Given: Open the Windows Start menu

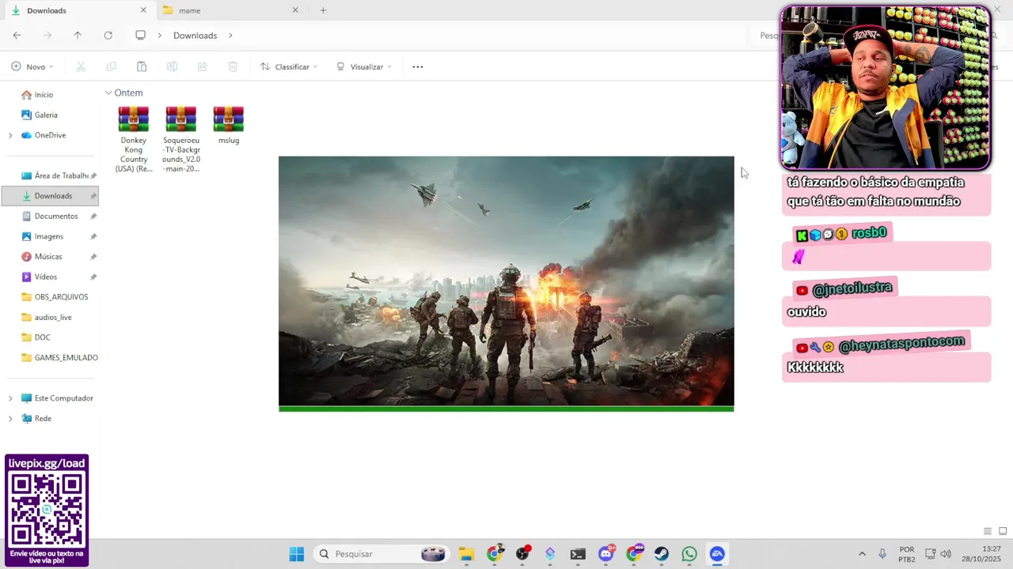Looking at the screenshot, I should pyautogui.click(x=297, y=554).
